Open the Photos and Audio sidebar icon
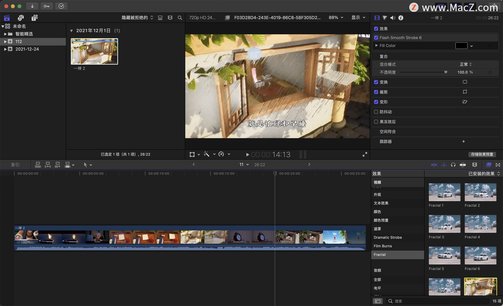Screen dimensions: 503x306 tap(21, 18)
